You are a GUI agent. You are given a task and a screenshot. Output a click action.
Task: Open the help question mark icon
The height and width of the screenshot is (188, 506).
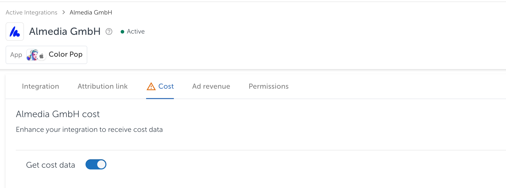click(x=109, y=32)
